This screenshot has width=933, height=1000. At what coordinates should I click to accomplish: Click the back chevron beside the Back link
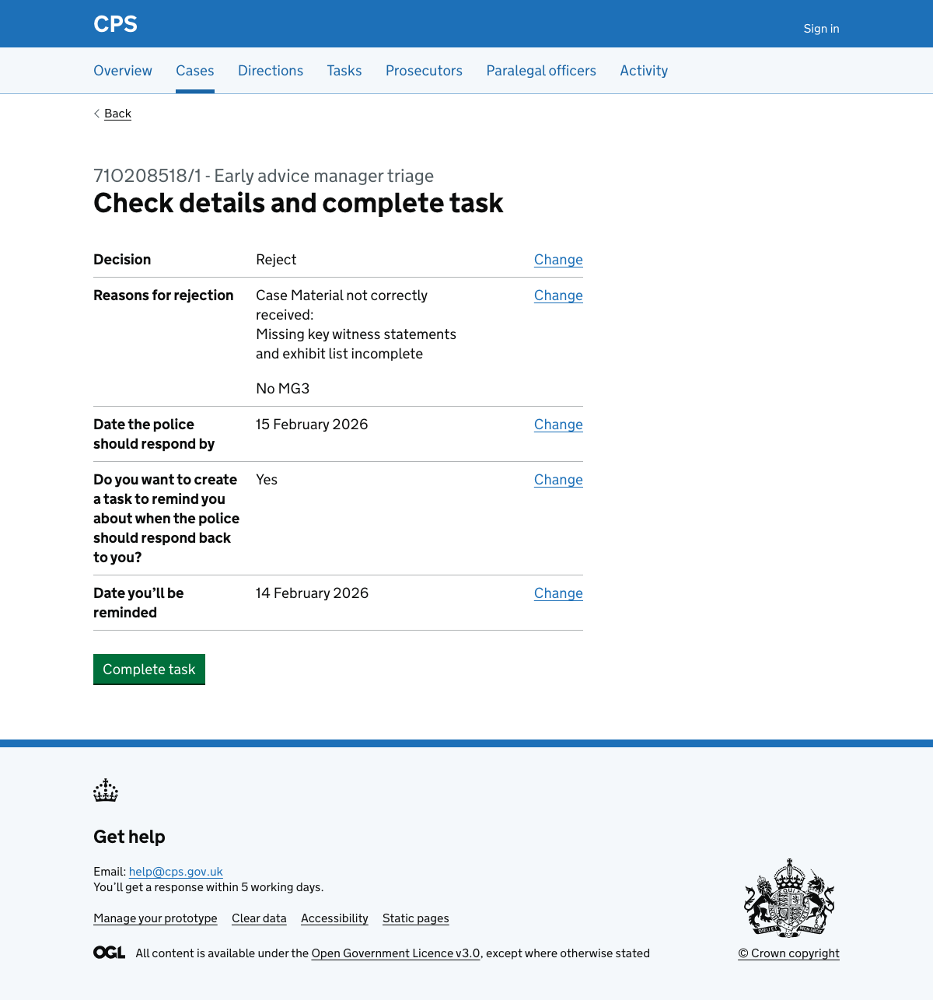tap(96, 113)
